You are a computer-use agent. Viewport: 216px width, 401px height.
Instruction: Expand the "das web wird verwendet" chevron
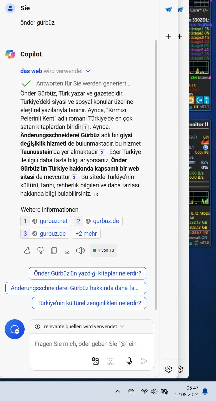(88, 71)
